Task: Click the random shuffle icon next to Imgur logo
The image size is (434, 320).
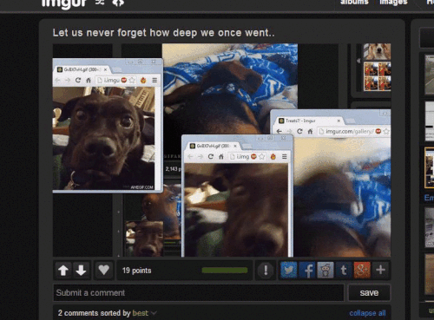Action: point(100,3)
